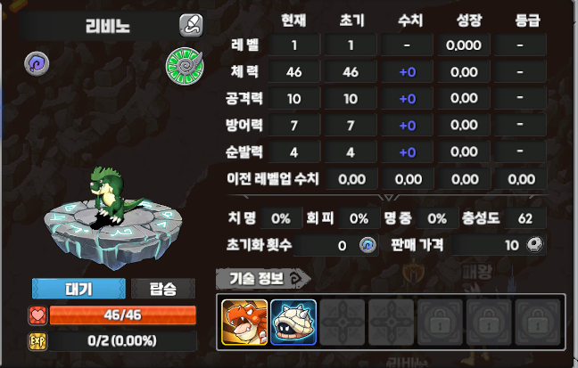
Task: Switch pet state to 탑승
Action: click(x=163, y=289)
